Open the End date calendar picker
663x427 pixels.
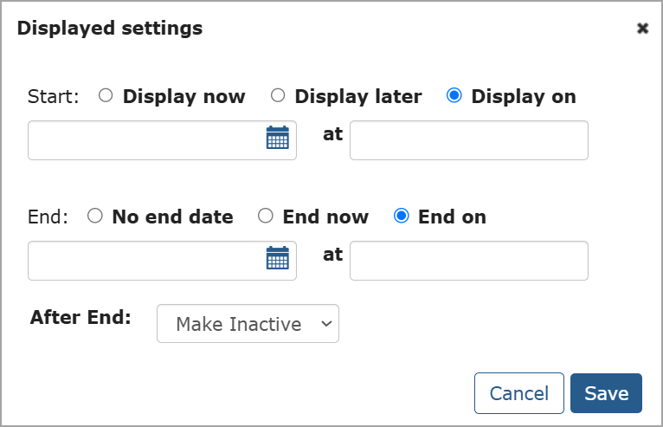277,259
